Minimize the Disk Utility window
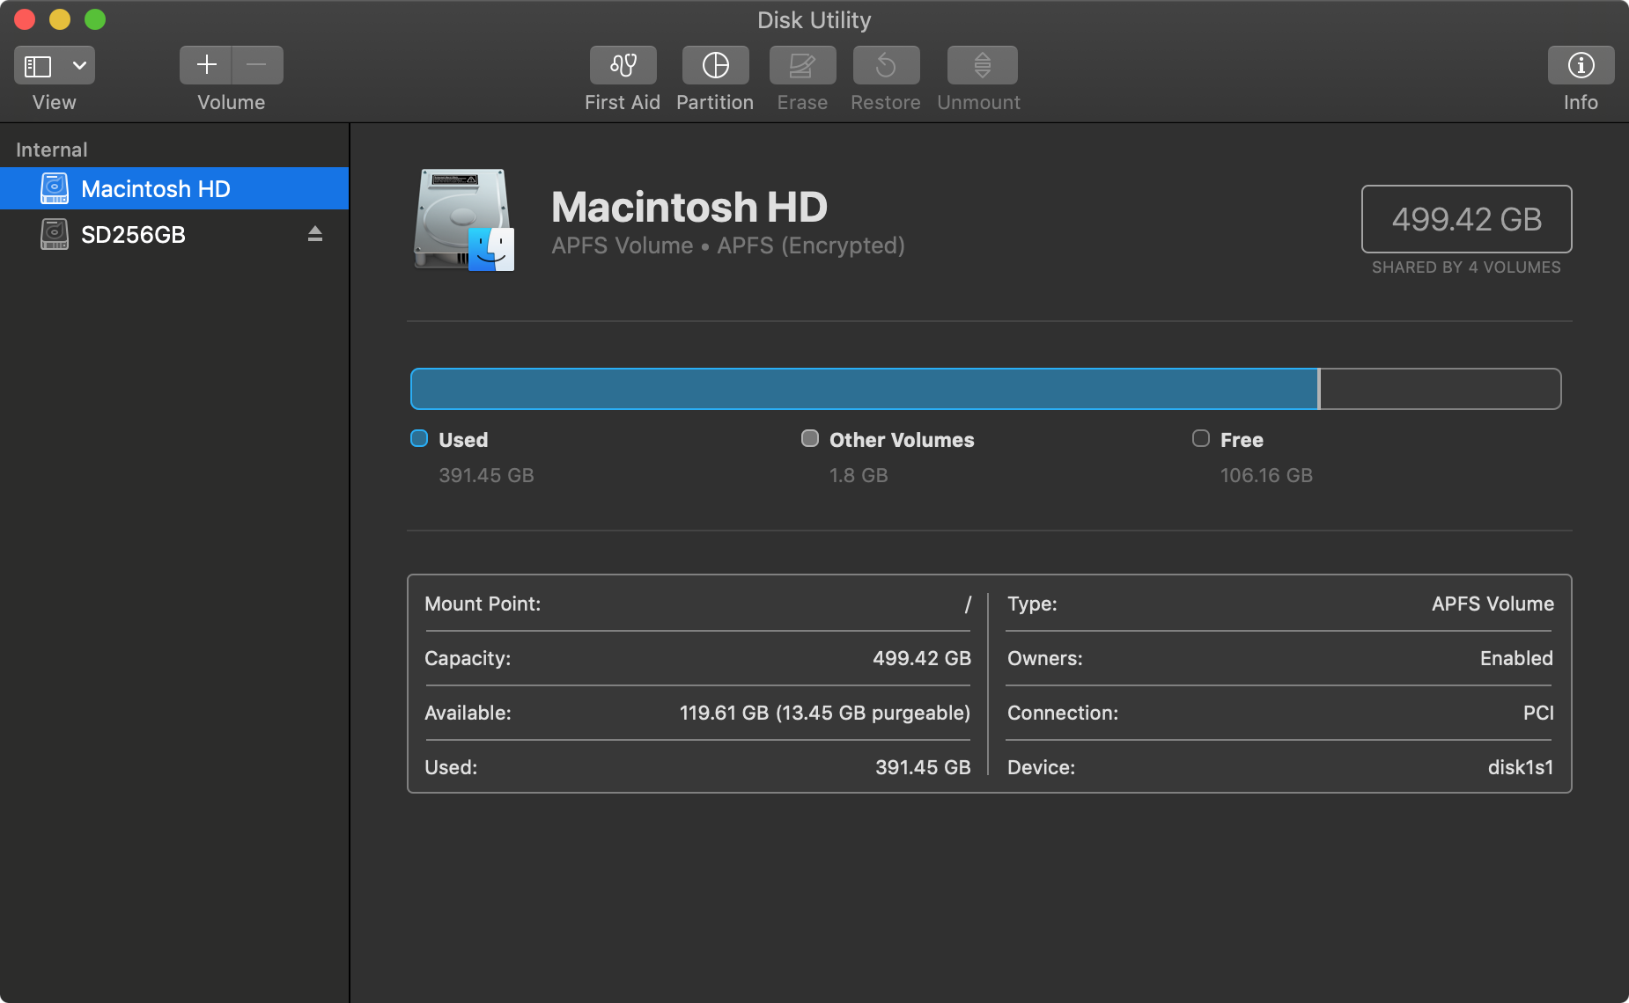This screenshot has height=1003, width=1629. [x=60, y=19]
